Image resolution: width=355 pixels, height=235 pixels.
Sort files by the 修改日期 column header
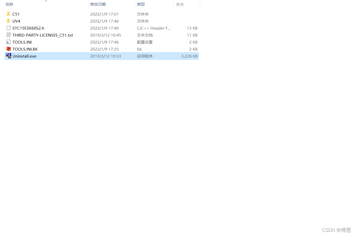click(98, 4)
